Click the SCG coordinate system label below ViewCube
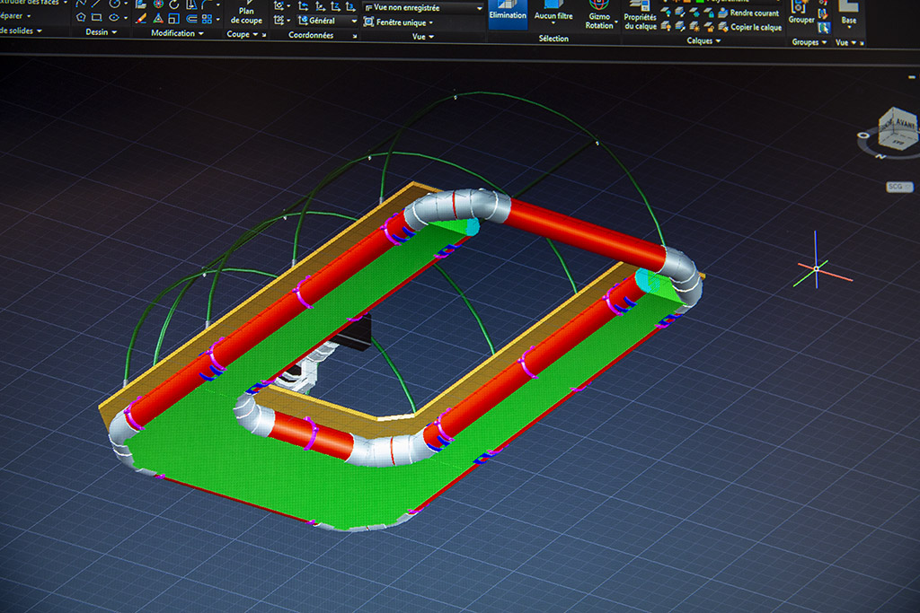This screenshot has width=920, height=613. point(898,187)
